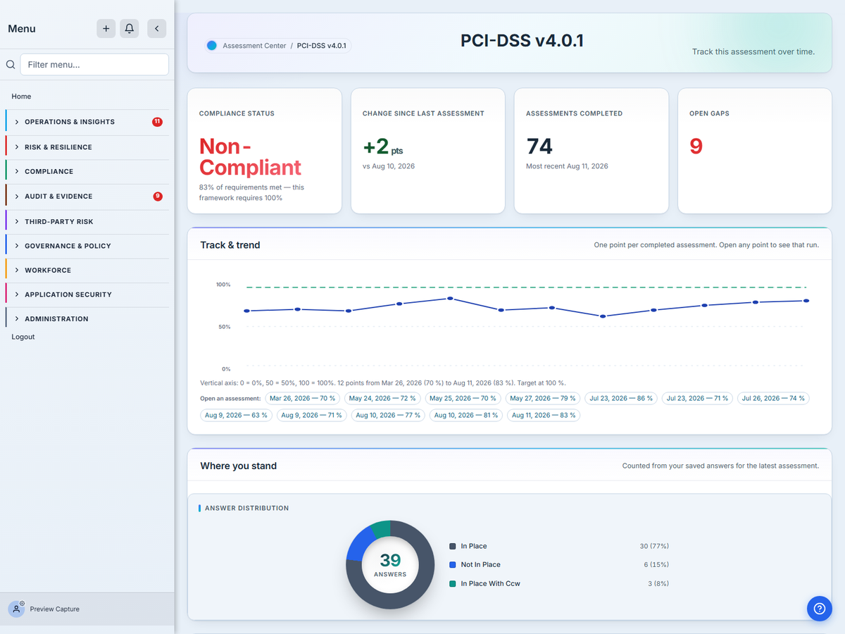Expand Risk & Resilience chevron
The image size is (845, 634).
[x=17, y=147]
